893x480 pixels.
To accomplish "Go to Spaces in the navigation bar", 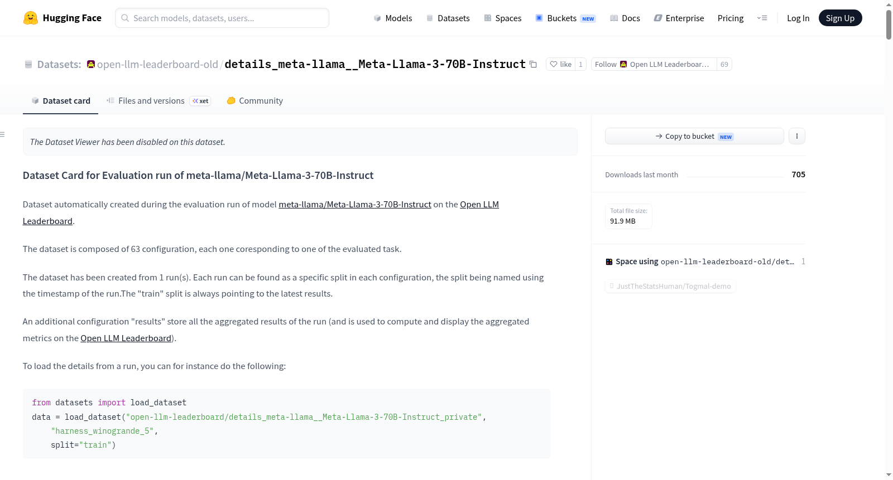I will [x=503, y=18].
